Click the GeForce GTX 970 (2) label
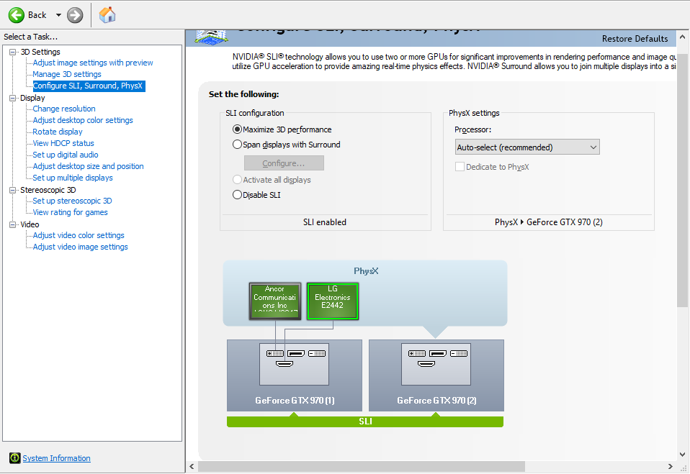Image resolution: width=690 pixels, height=474 pixels. pyautogui.click(x=436, y=400)
